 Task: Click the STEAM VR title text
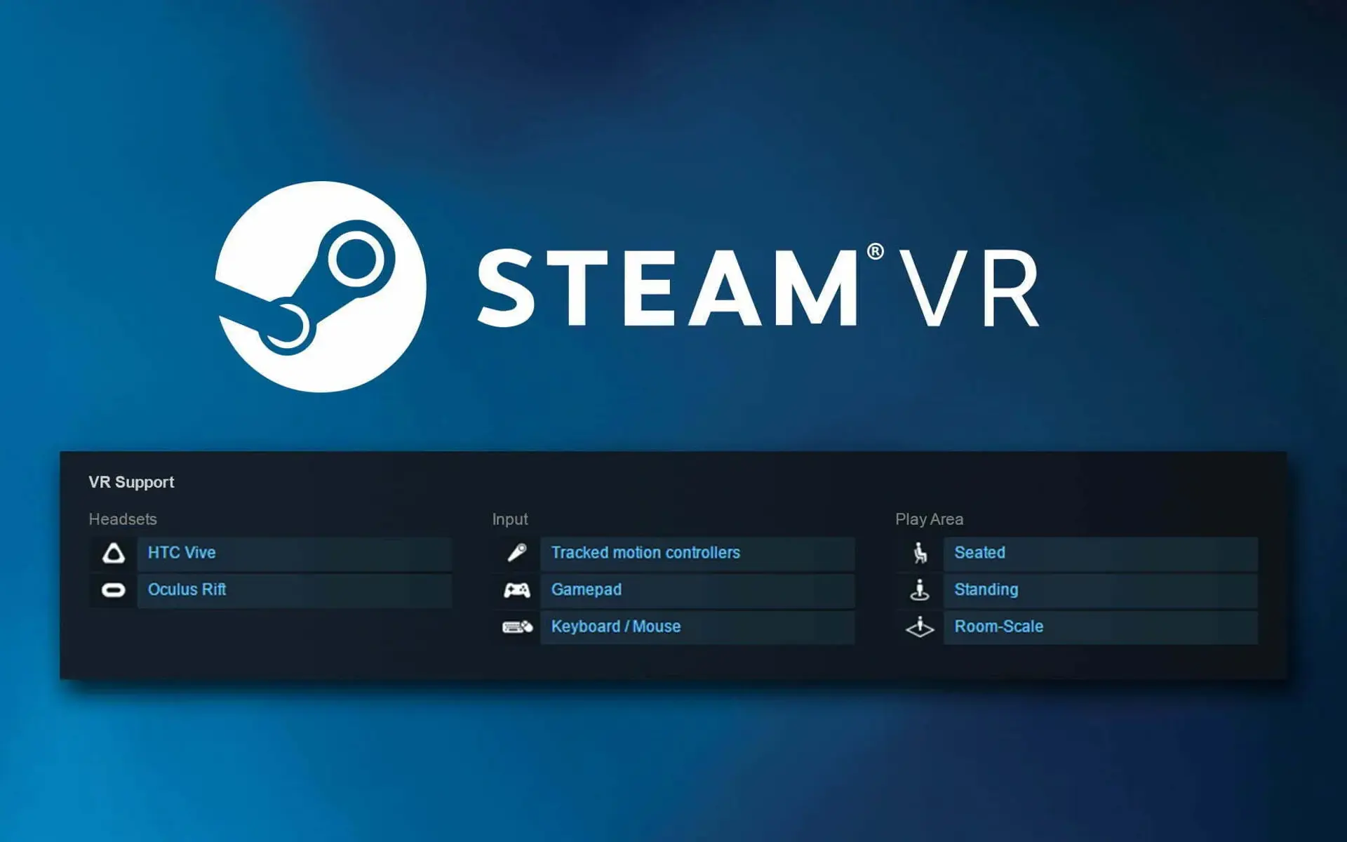758,286
